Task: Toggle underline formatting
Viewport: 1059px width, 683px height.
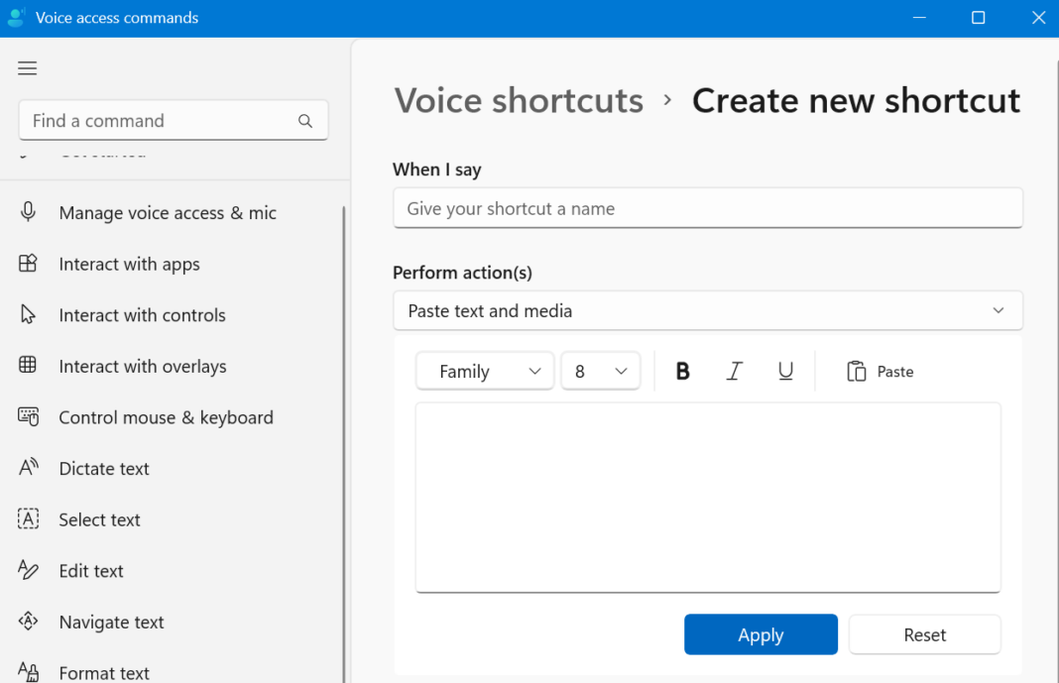Action: click(786, 371)
